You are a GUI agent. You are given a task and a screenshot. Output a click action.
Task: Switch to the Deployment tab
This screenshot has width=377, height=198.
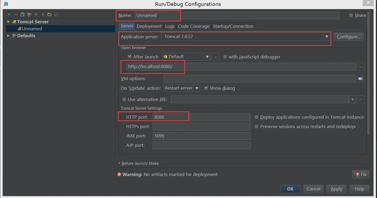pos(149,26)
